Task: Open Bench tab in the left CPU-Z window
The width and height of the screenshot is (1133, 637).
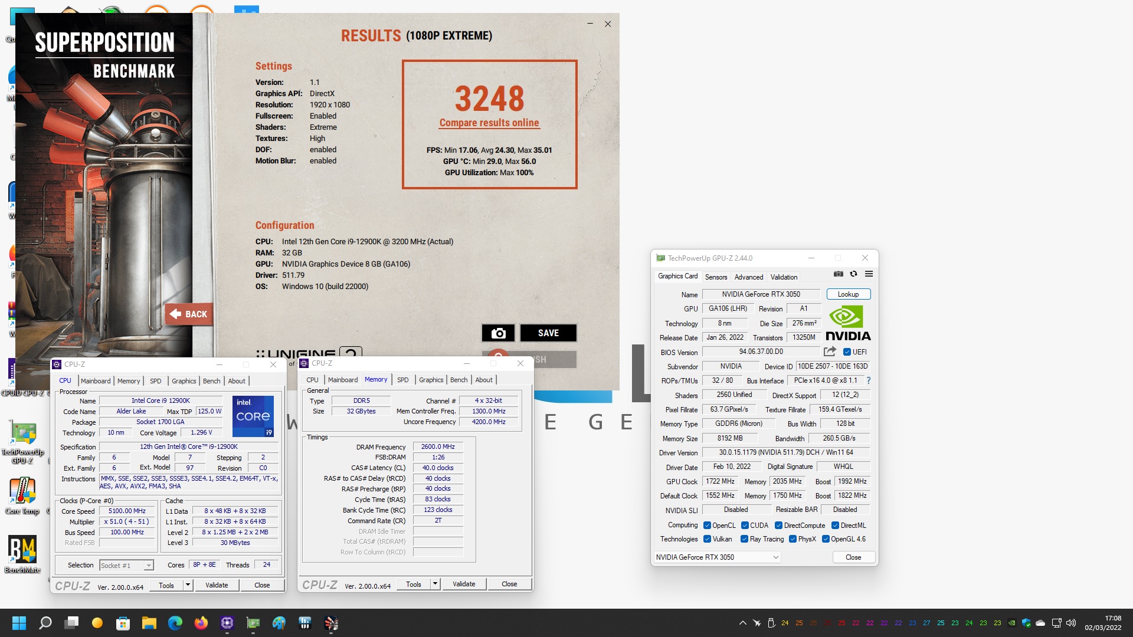Action: pos(211,381)
